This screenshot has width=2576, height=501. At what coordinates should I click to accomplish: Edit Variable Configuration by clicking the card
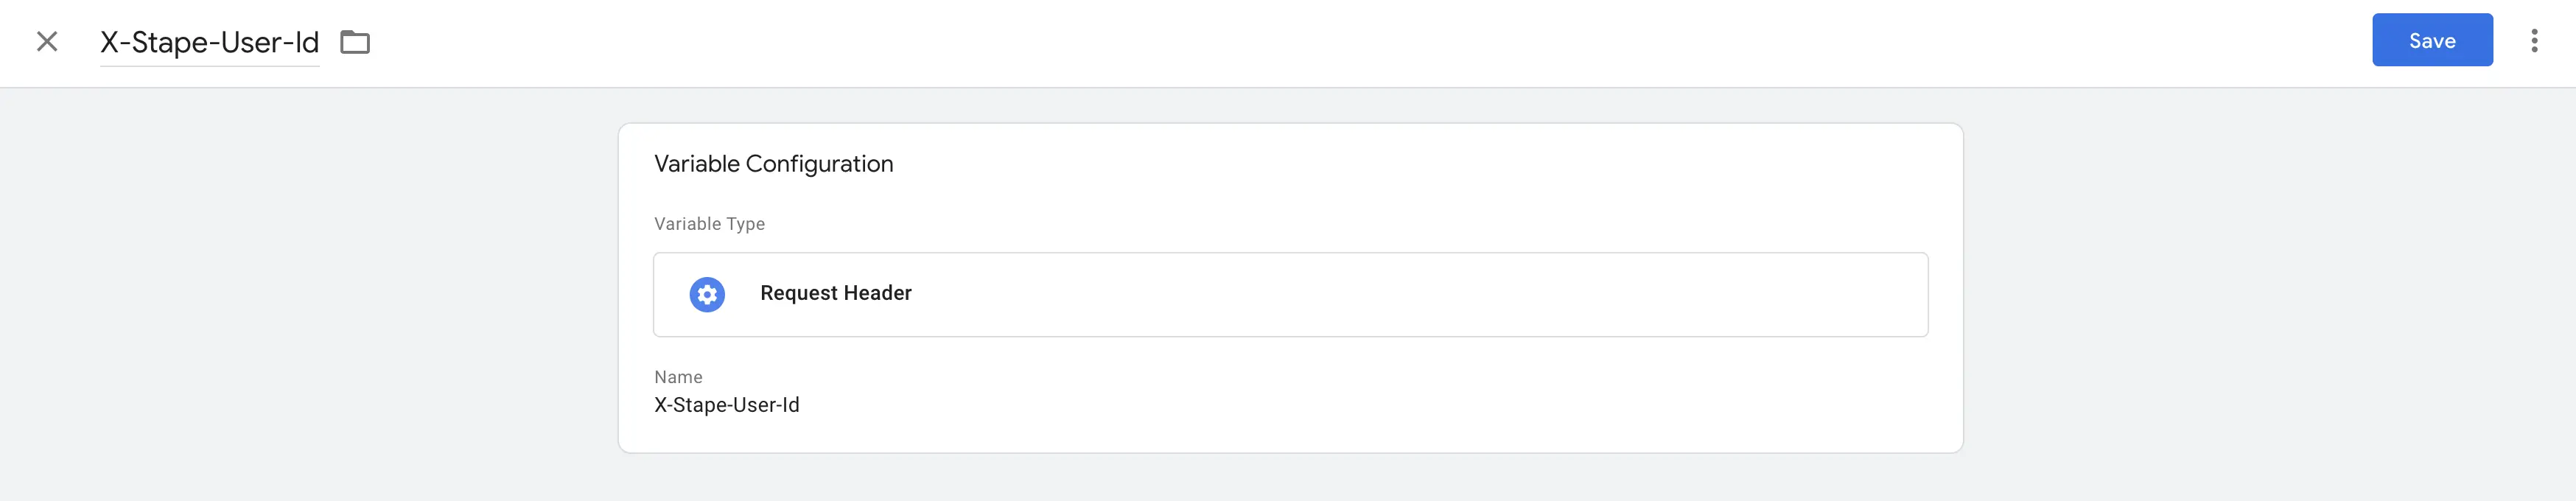1290,288
